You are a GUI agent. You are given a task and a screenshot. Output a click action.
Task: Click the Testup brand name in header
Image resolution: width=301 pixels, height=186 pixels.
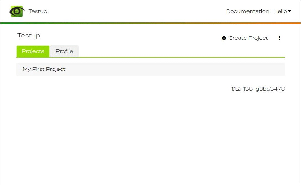38,11
